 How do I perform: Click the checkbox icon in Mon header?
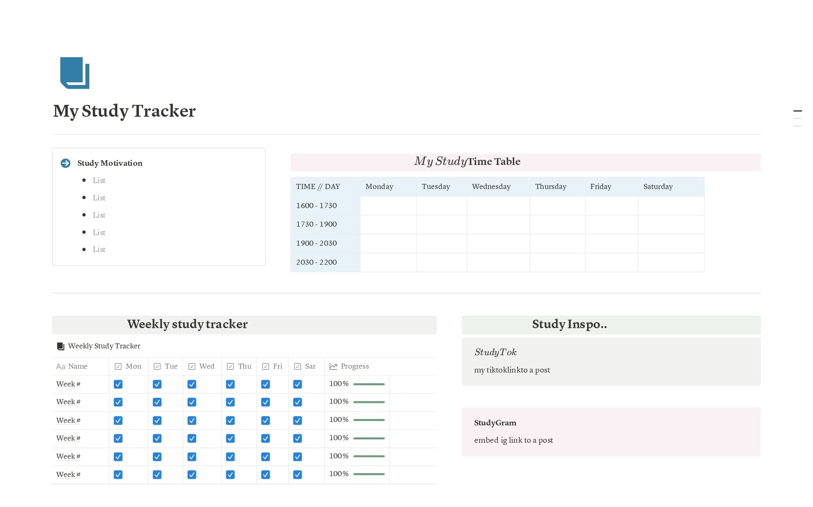click(x=118, y=367)
